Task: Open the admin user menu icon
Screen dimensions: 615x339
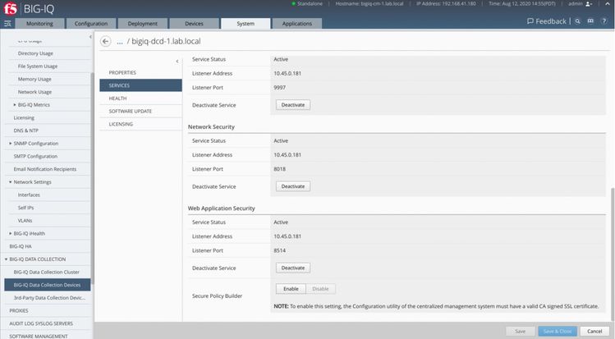Action: point(589,3)
